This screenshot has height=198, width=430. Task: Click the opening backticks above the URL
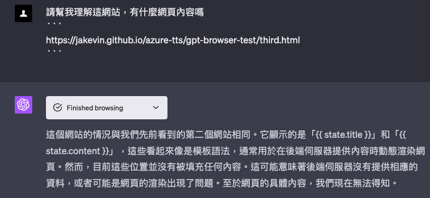54,24
